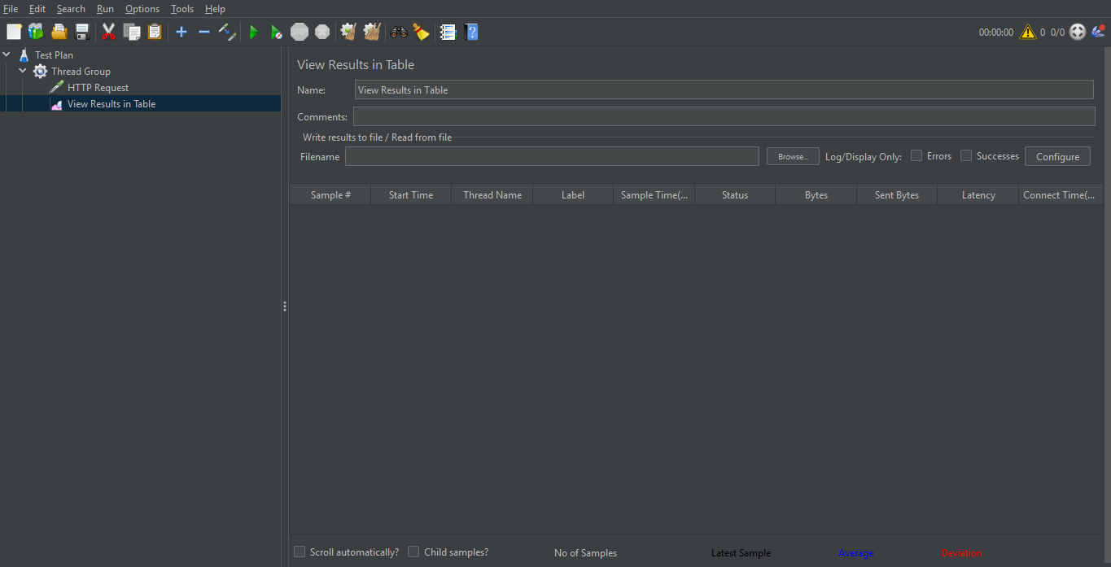Sort by Start Time column header
The width and height of the screenshot is (1111, 567).
click(411, 195)
